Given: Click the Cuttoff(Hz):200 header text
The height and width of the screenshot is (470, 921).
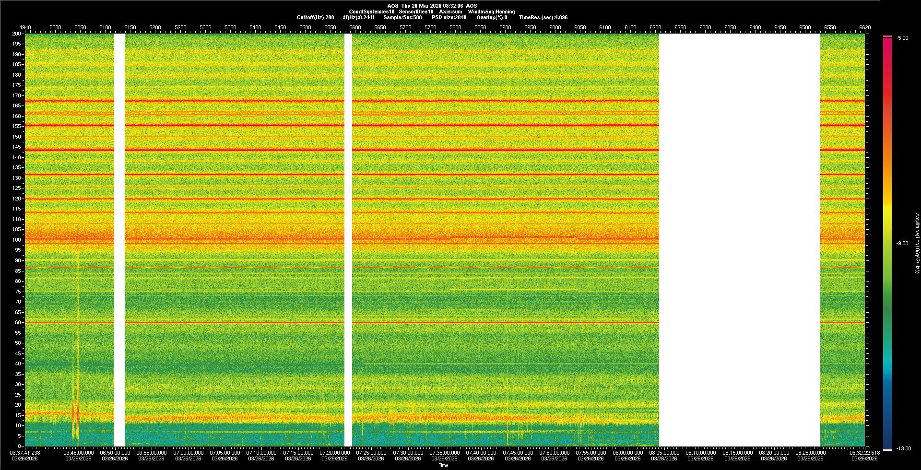Looking at the screenshot, I should [x=315, y=17].
